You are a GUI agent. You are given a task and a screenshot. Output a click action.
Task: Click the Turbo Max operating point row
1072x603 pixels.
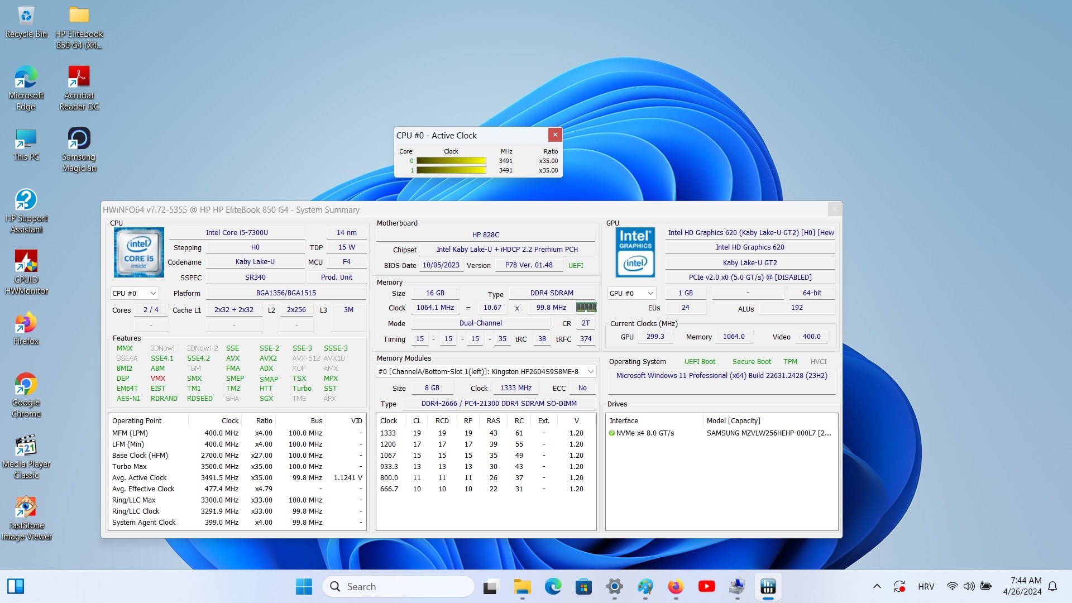pos(237,467)
